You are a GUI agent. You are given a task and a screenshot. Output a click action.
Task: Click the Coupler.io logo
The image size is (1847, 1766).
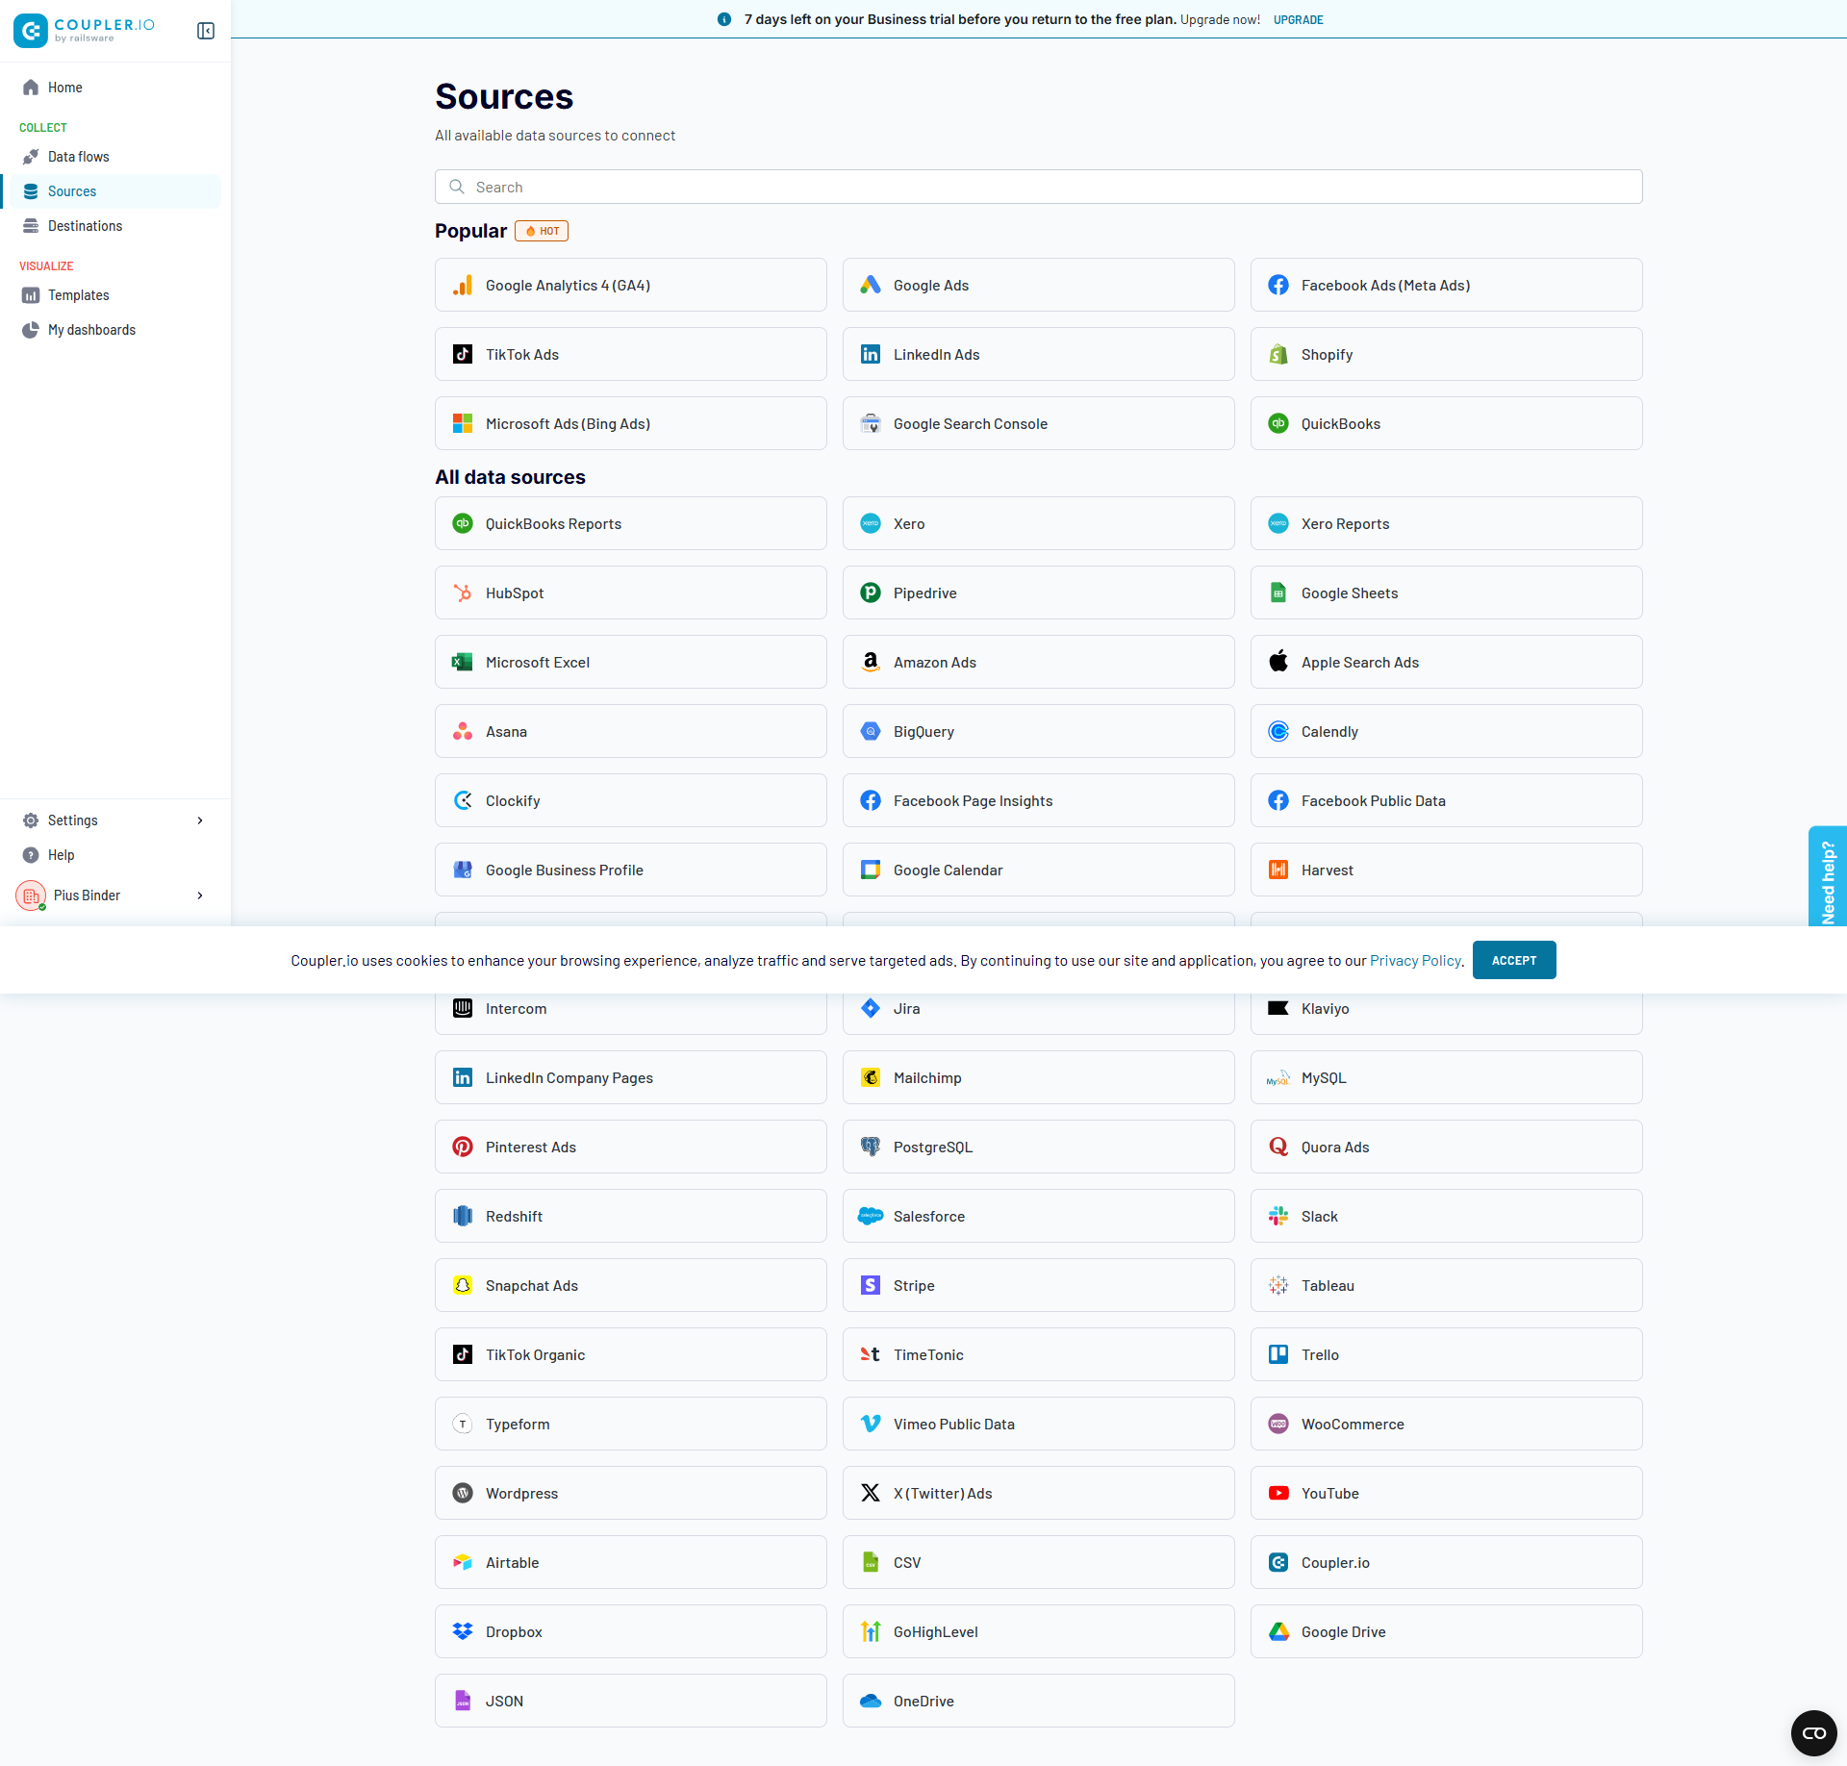pos(85,31)
